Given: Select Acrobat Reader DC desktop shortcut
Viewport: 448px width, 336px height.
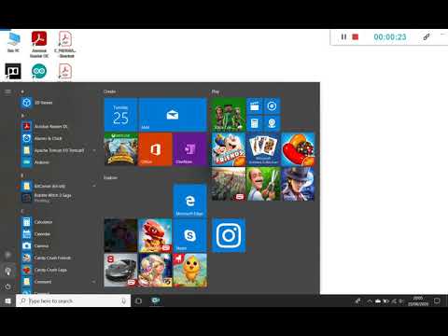Looking at the screenshot, I should point(39,44).
